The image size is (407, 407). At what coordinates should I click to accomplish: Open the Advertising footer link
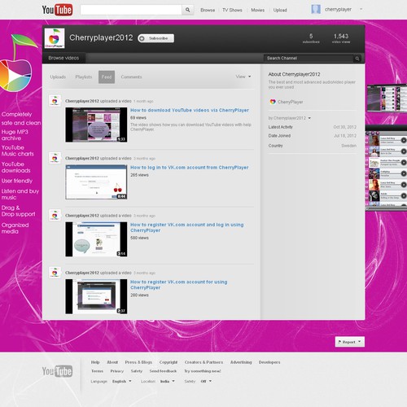coord(241,362)
